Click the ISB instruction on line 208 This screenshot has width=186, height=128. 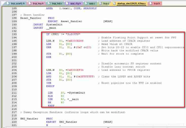point(49,83)
